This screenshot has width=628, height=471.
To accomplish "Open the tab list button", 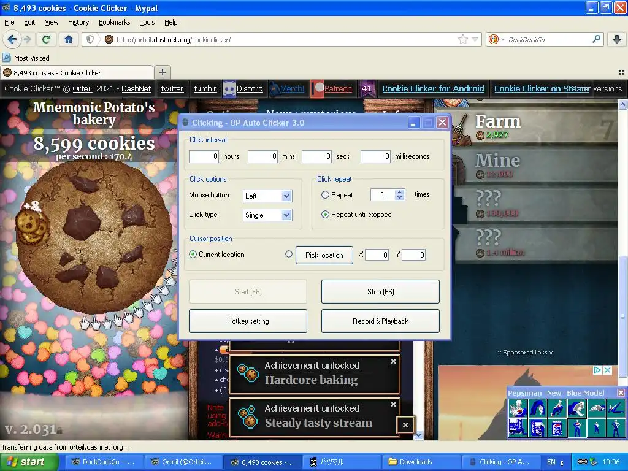I will pos(622,72).
